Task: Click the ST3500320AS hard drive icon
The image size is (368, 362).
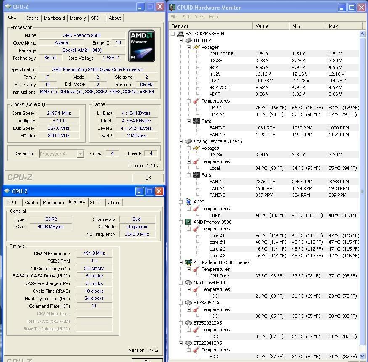Action: click(x=188, y=323)
